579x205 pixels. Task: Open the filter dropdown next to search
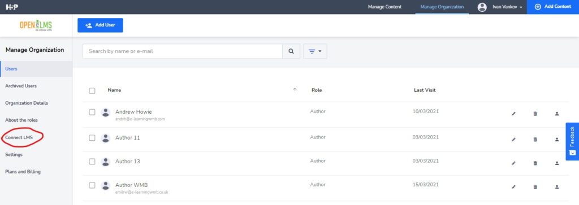tap(315, 51)
